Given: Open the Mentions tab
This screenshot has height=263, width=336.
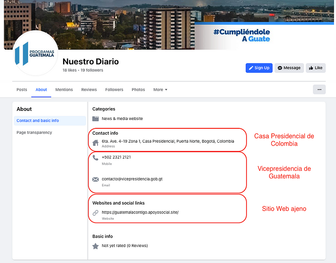Looking at the screenshot, I should tap(64, 90).
